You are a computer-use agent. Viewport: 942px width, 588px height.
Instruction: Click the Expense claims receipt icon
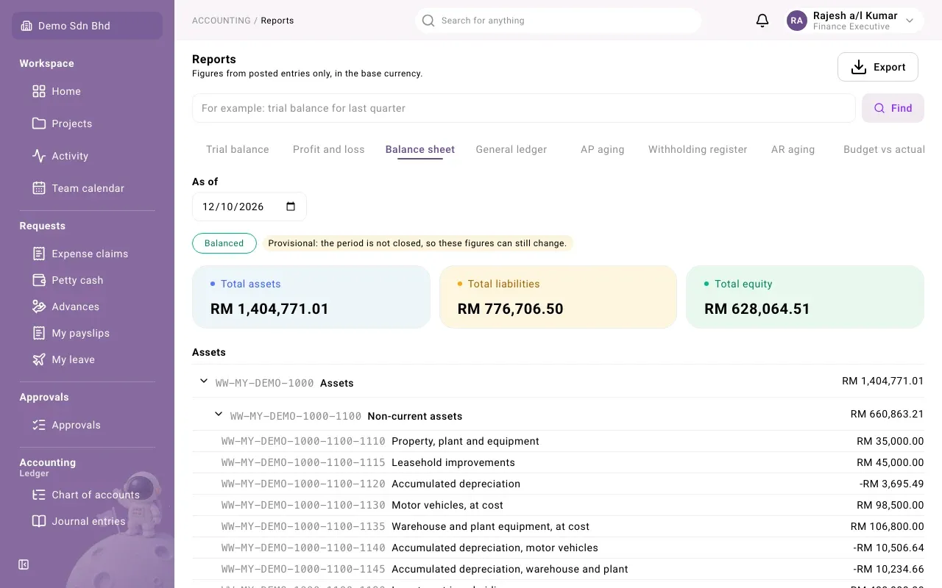(x=39, y=254)
